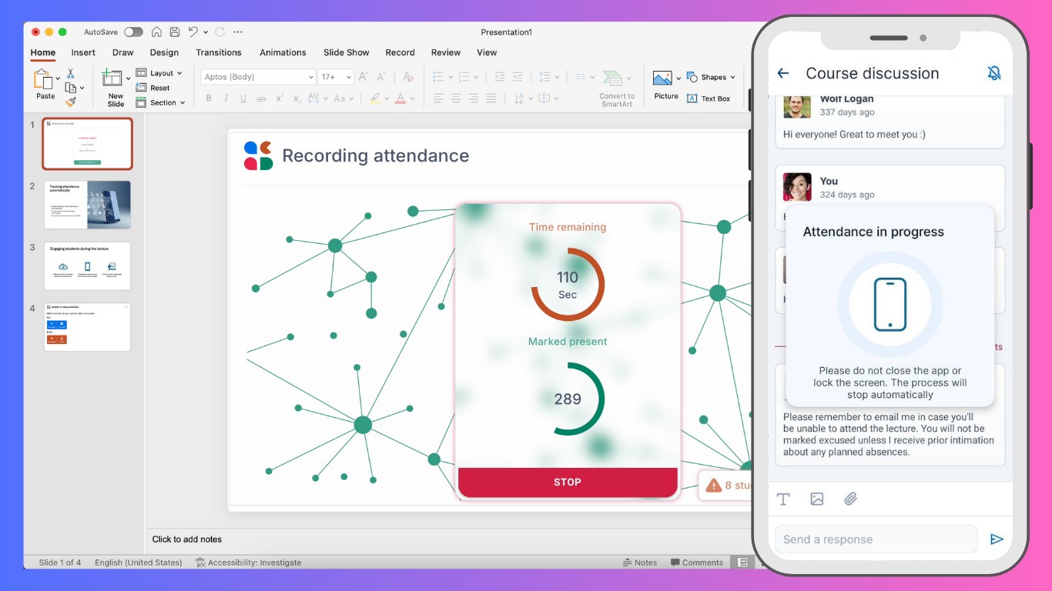The image size is (1052, 591).
Task: Select slide 2 thumbnail
Action: [x=87, y=205]
